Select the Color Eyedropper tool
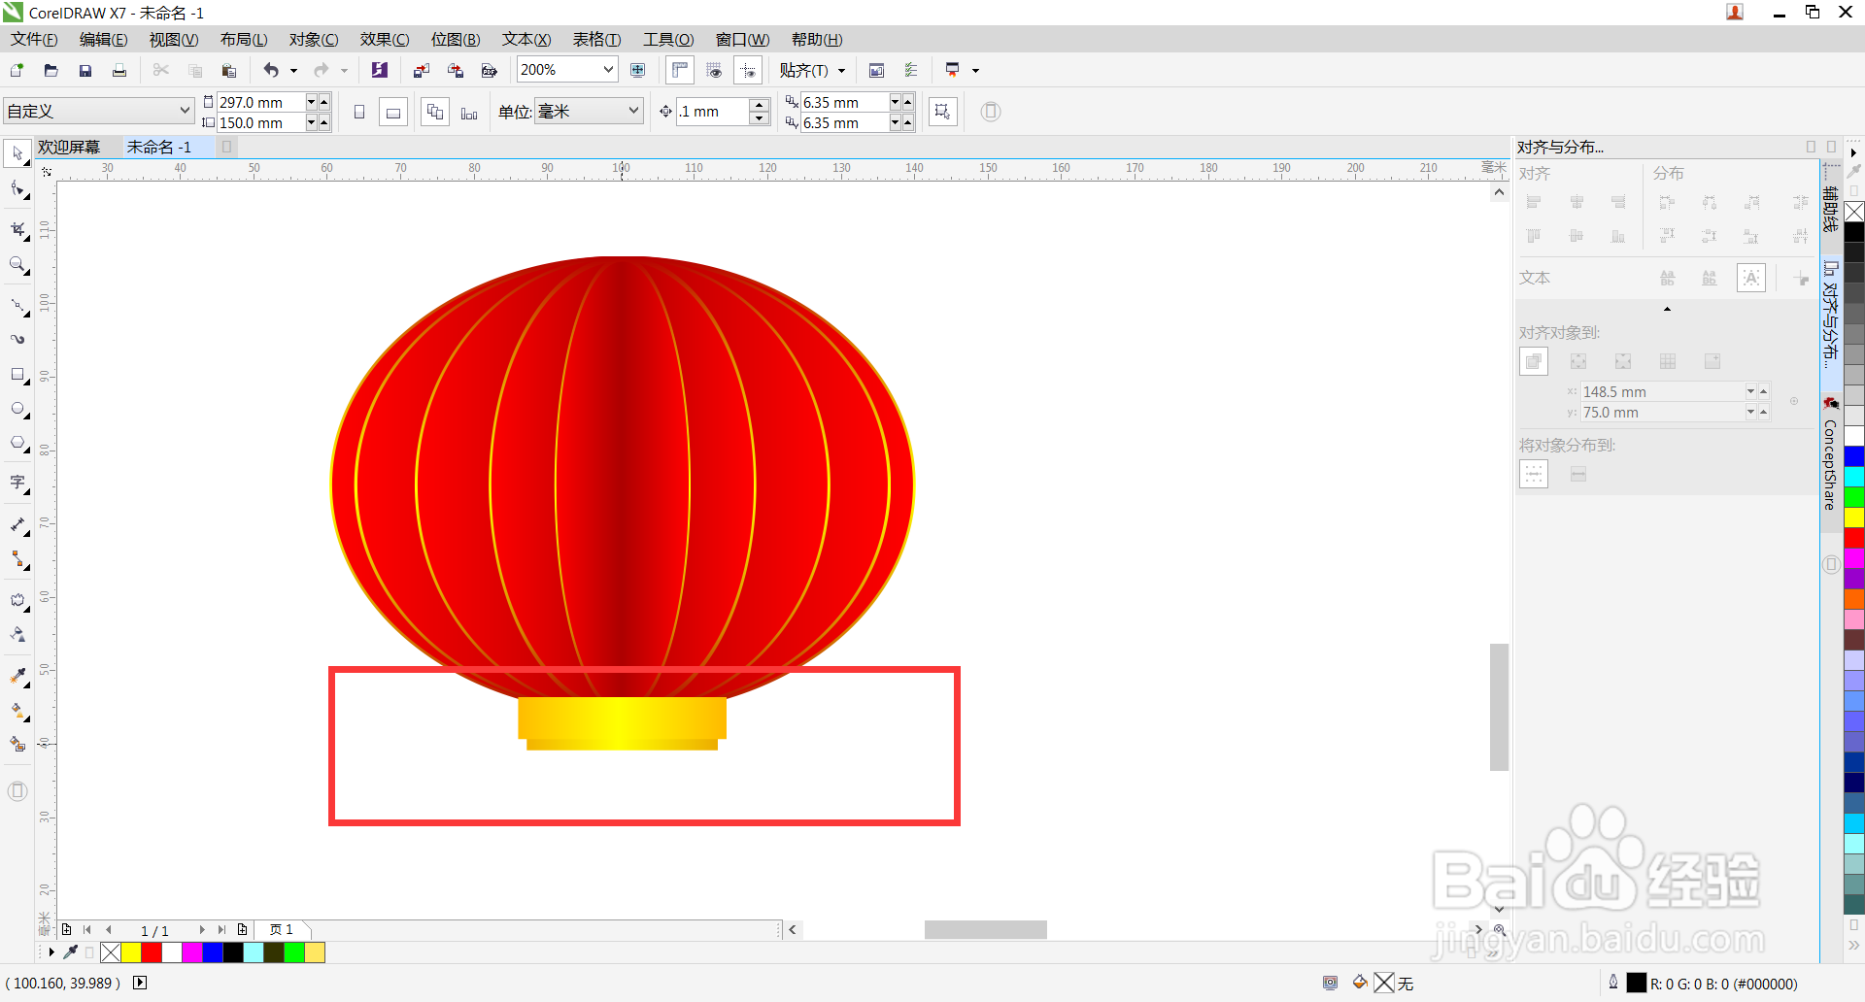 coord(17,676)
